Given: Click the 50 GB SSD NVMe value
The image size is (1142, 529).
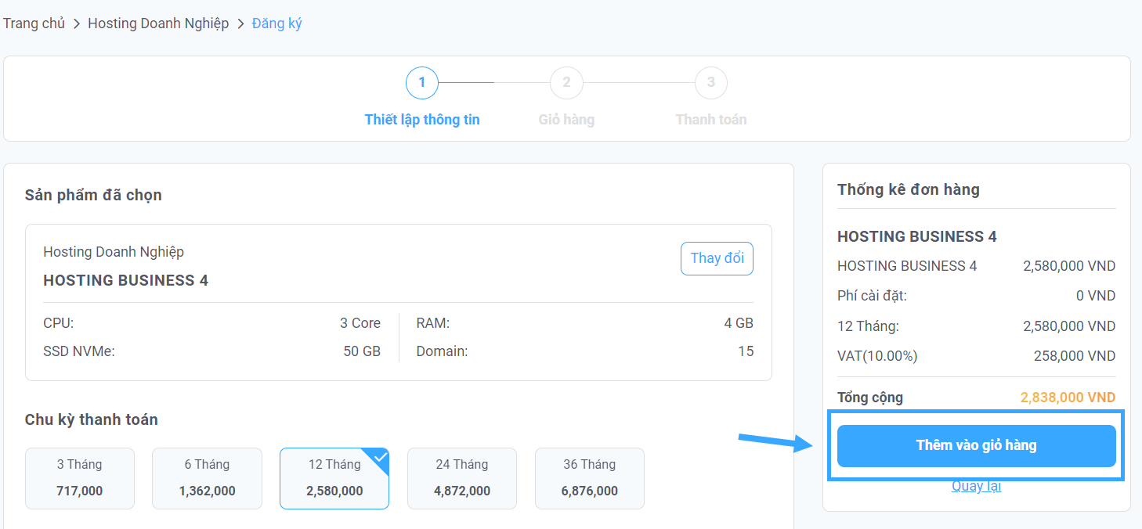Looking at the screenshot, I should (362, 351).
